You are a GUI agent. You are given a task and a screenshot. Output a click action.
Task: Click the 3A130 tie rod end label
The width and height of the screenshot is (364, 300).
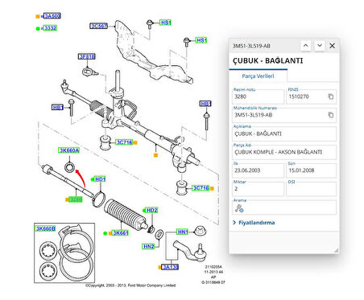click(170, 267)
